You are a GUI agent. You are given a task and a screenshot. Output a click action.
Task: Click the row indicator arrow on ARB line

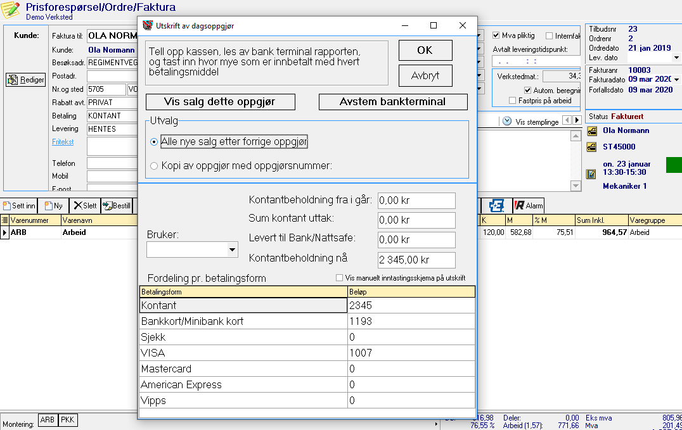point(4,232)
